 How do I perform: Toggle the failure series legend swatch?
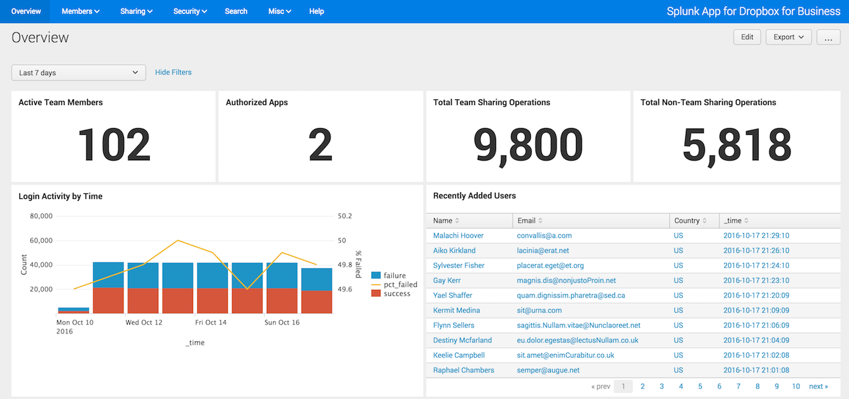pyautogui.click(x=376, y=276)
